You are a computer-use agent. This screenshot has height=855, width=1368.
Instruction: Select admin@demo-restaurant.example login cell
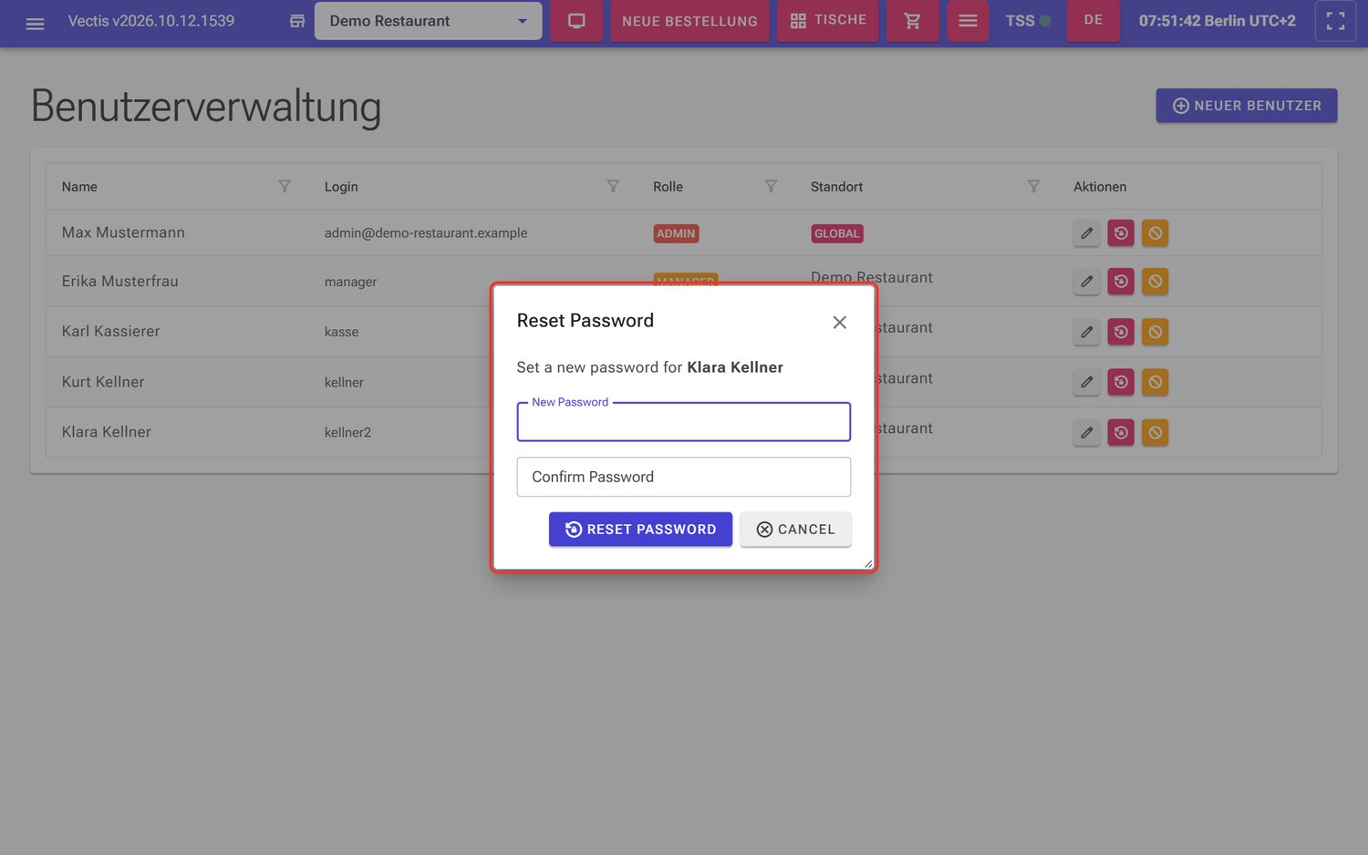coord(426,233)
